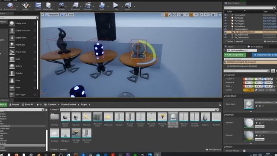Open the Filters dropdown in Content Browser

pos(55,110)
